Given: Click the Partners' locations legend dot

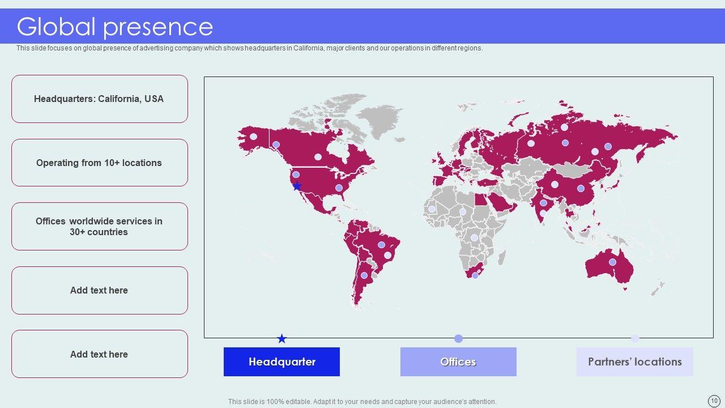Looking at the screenshot, I should tap(635, 339).
